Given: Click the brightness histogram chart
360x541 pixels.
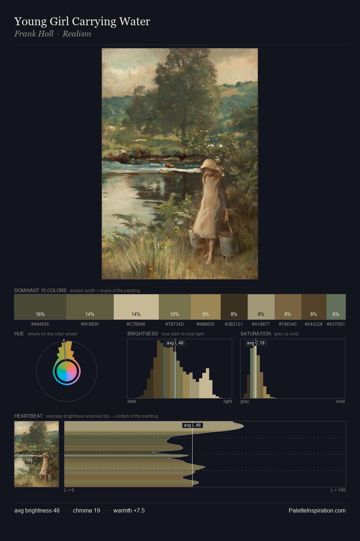Looking at the screenshot, I should click(x=180, y=369).
